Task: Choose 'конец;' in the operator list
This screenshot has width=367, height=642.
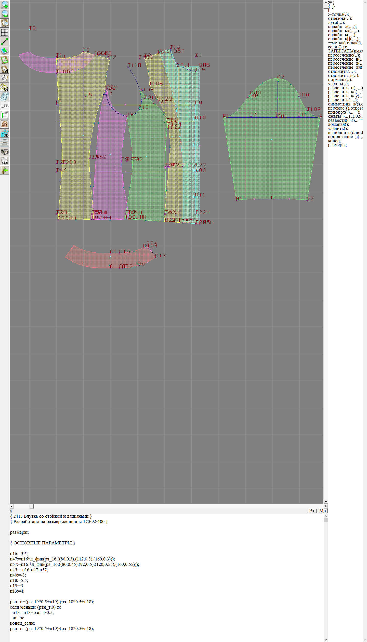Action: coord(334,141)
